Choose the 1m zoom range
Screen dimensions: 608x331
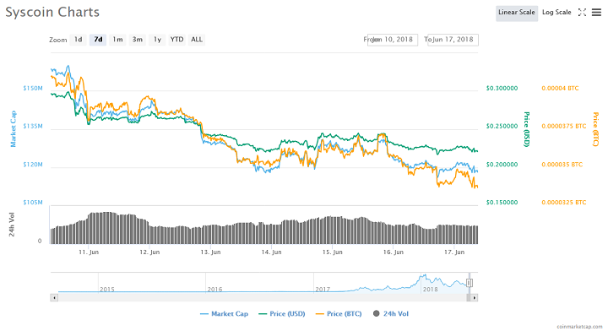click(x=117, y=40)
